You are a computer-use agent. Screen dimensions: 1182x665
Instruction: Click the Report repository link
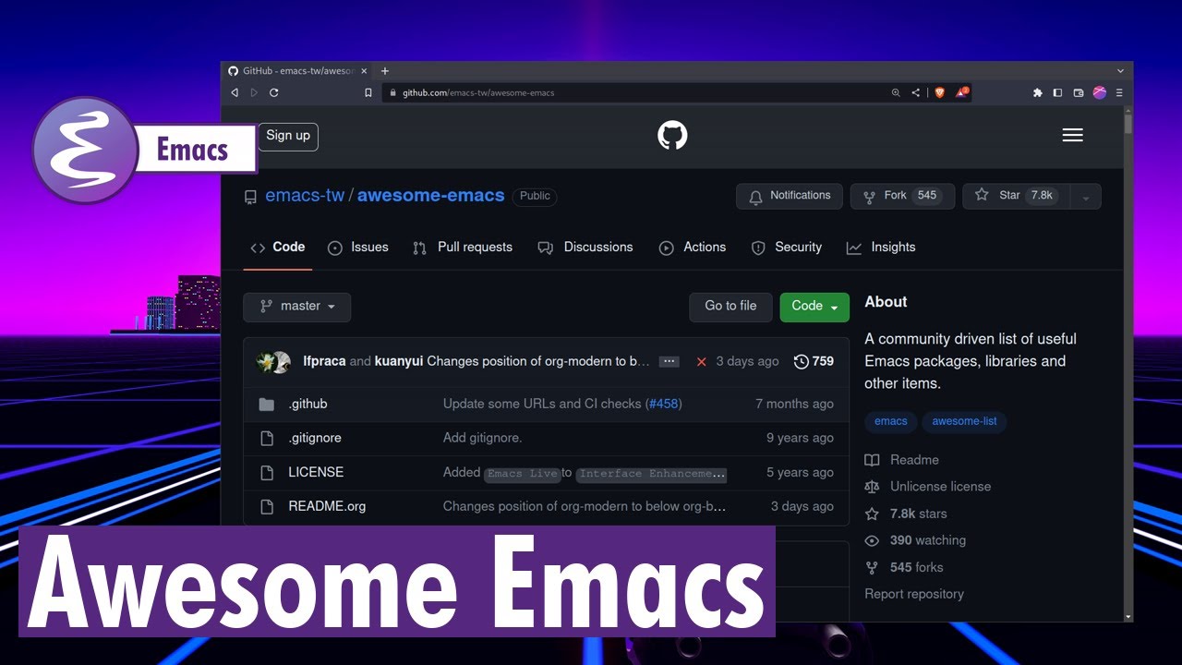pos(914,594)
